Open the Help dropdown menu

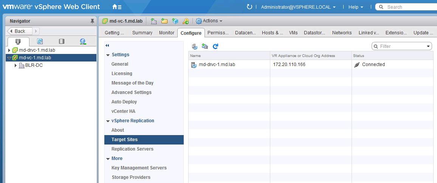coord(356,7)
